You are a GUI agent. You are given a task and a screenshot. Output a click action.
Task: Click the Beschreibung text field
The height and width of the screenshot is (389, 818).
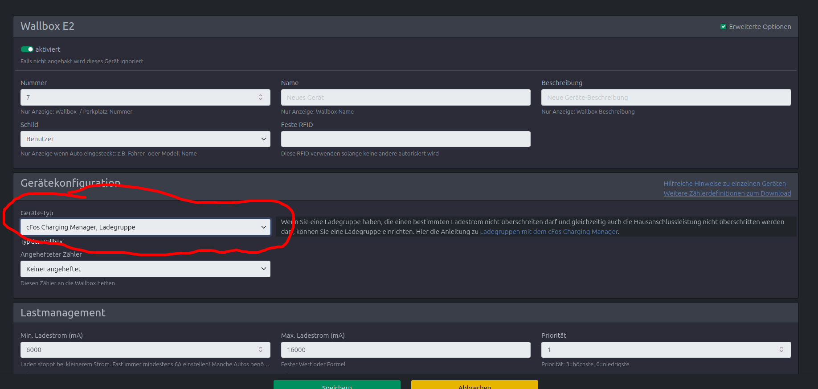(666, 98)
